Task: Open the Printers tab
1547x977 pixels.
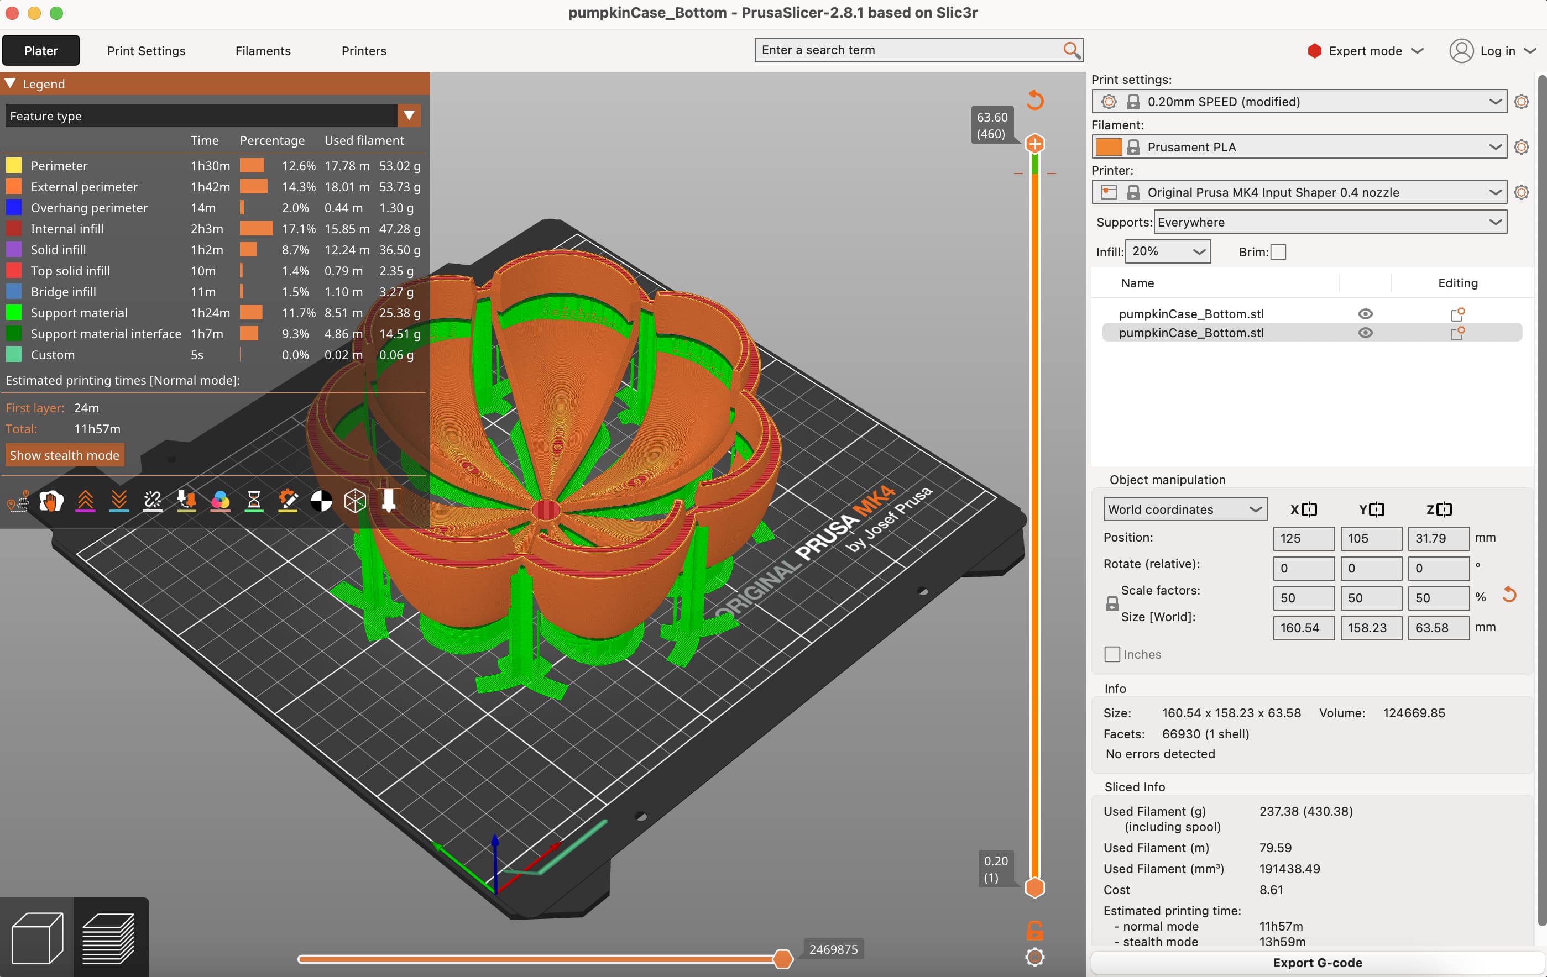Action: [364, 51]
